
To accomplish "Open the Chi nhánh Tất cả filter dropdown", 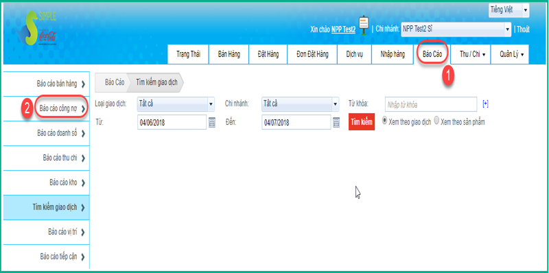I will [x=301, y=104].
